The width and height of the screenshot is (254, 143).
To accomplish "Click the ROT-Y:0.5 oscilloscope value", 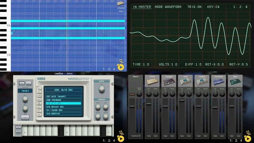I will [x=239, y=64].
